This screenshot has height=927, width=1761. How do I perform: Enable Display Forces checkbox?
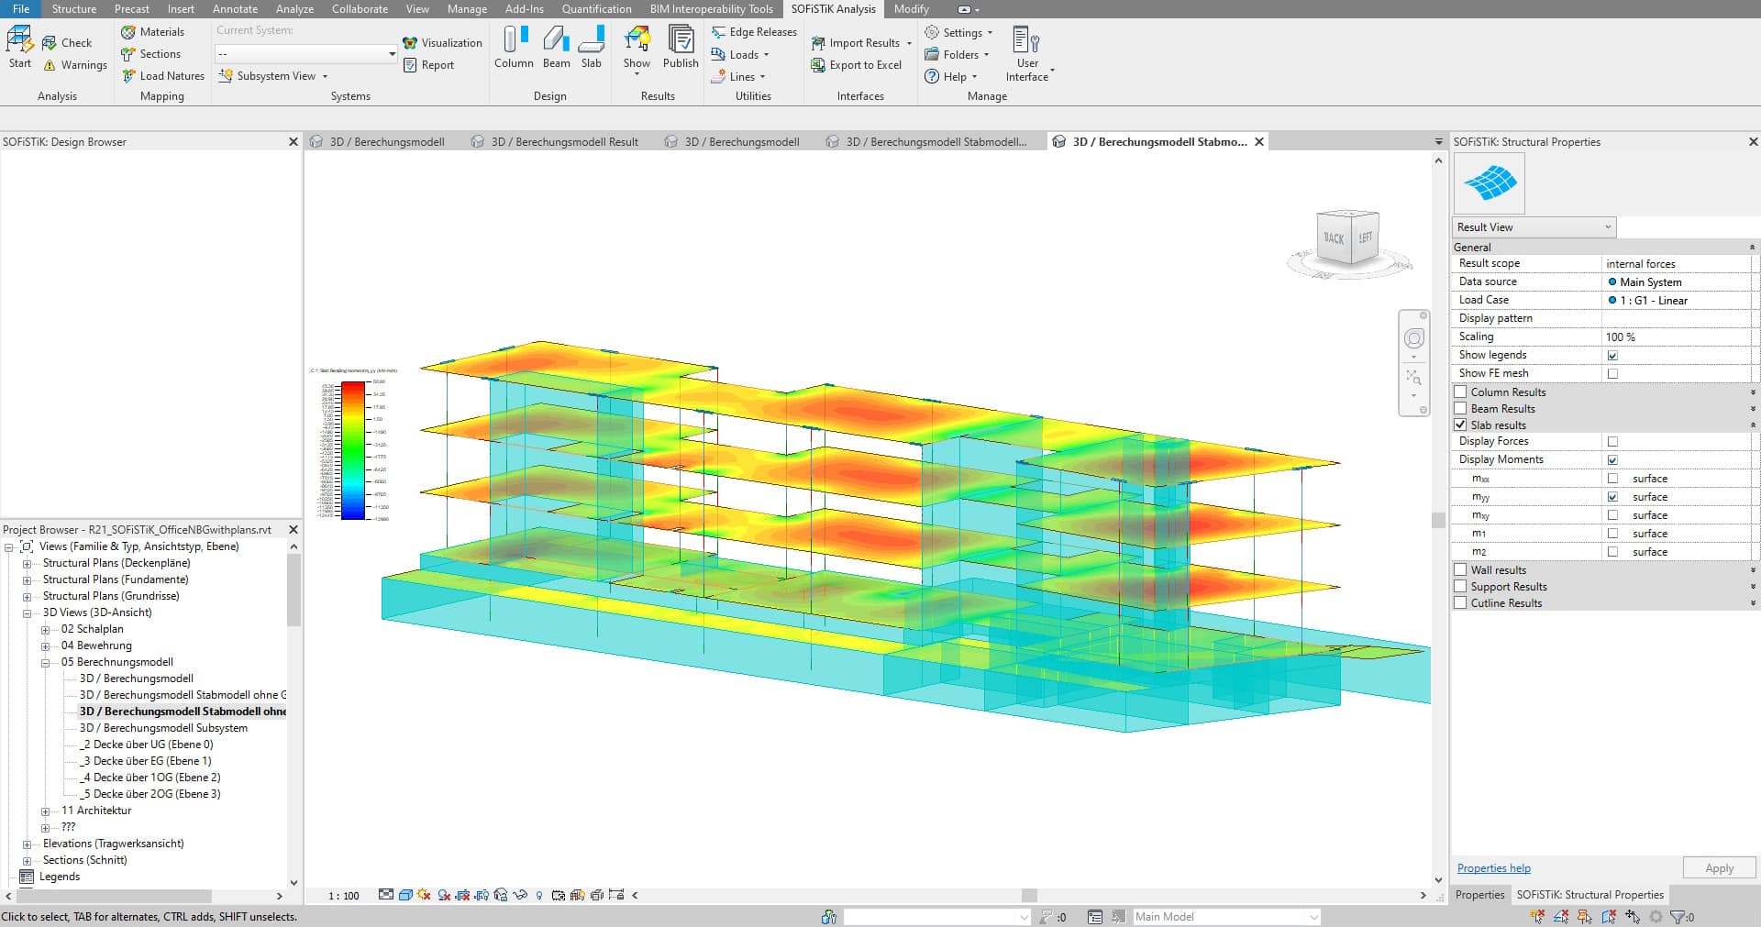coord(1612,442)
